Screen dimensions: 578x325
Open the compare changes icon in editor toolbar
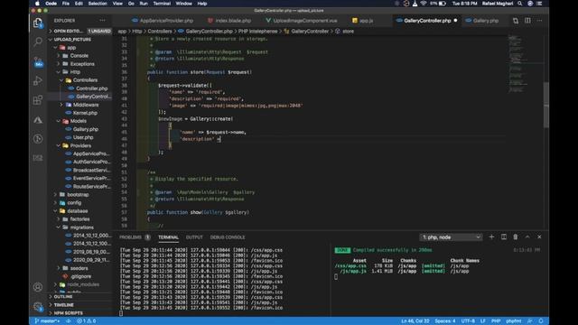pyautogui.click(x=516, y=21)
